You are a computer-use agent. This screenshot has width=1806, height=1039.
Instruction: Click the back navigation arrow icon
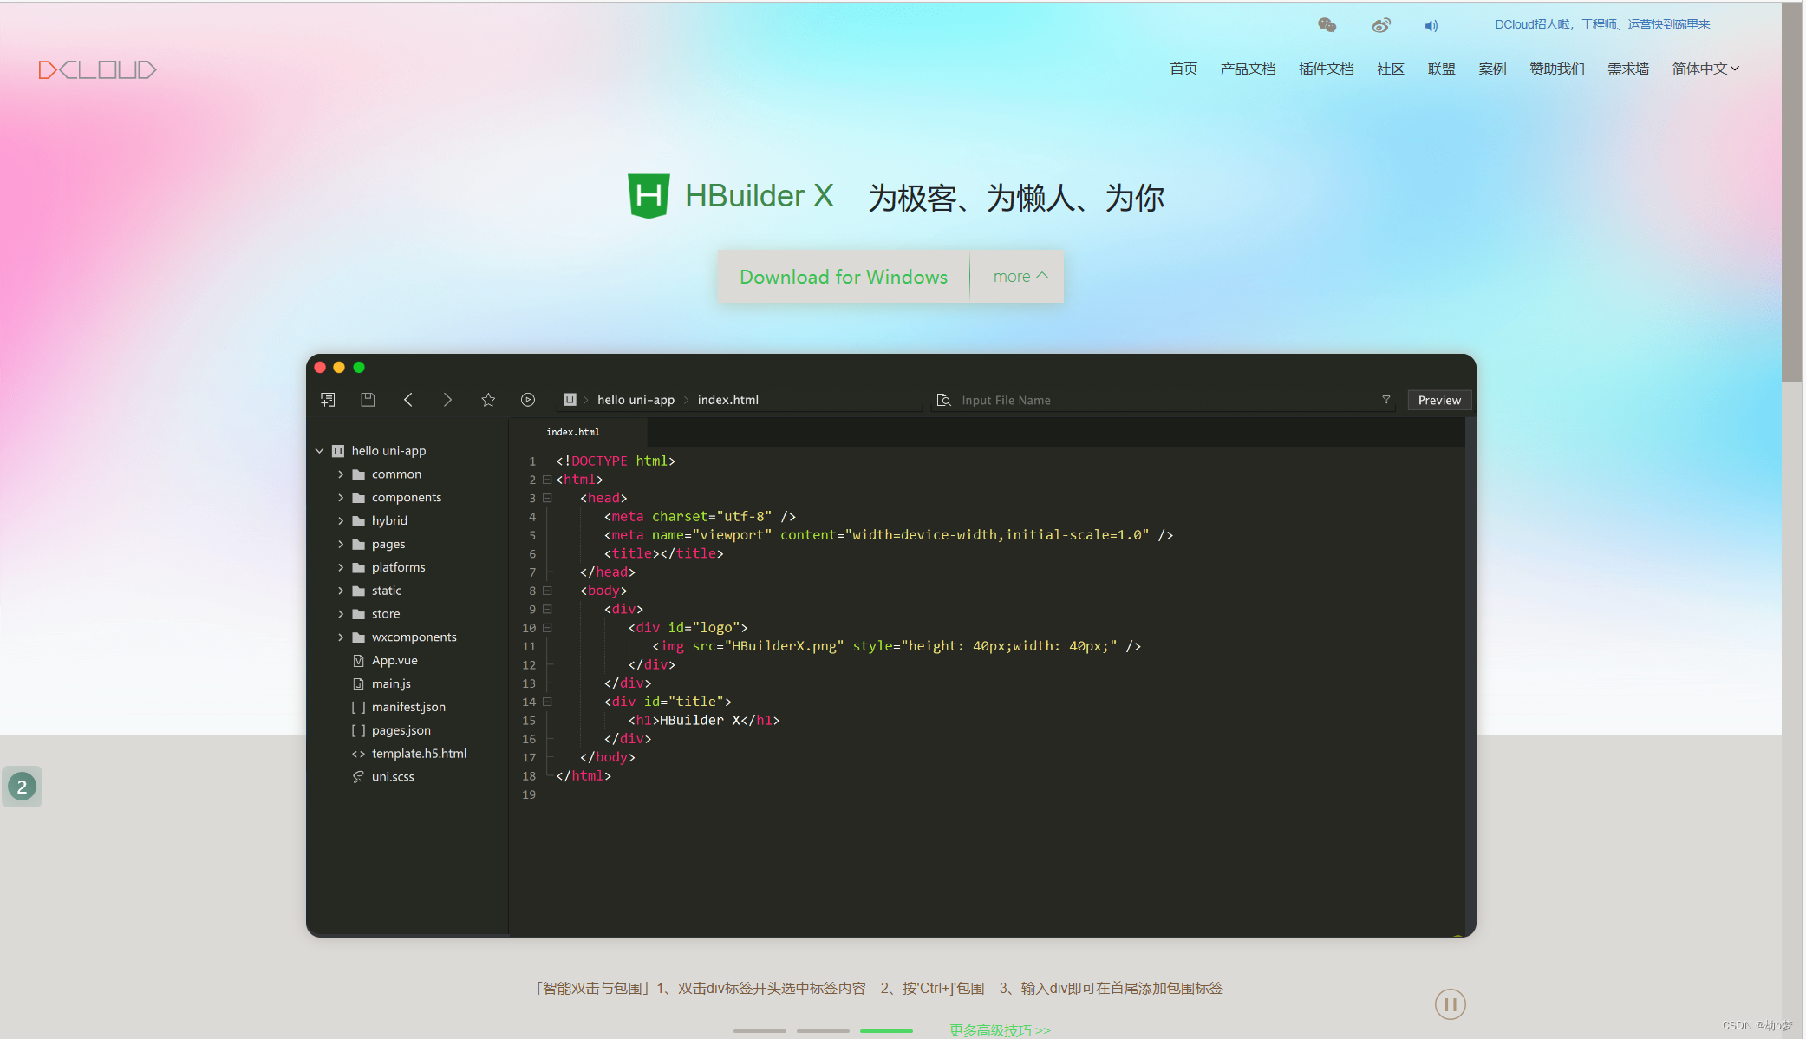408,400
